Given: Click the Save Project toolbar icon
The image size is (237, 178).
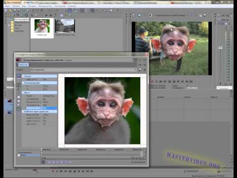Looking at the screenshot, I should point(15,10).
